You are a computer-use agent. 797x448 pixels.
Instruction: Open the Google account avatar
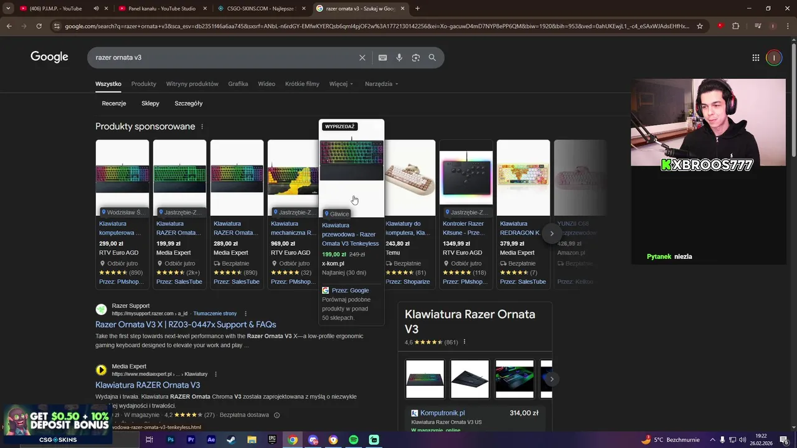pos(774,57)
